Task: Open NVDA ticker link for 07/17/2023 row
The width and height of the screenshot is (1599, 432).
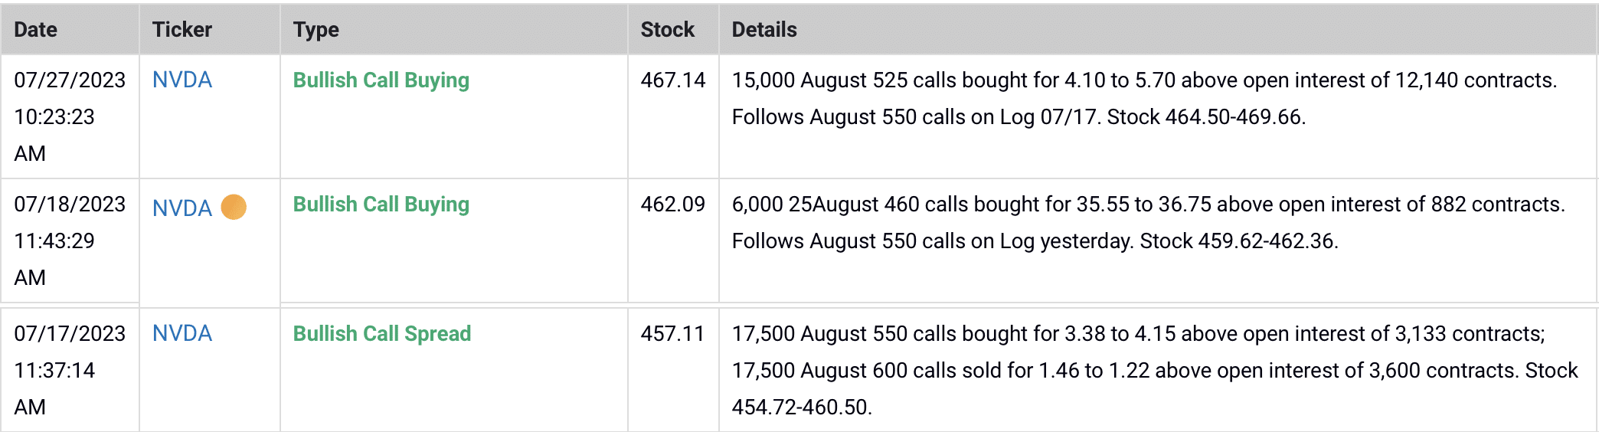Action: coord(182,333)
